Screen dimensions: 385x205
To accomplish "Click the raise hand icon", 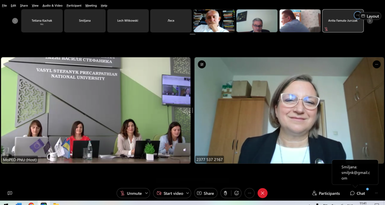I will pos(226,193).
